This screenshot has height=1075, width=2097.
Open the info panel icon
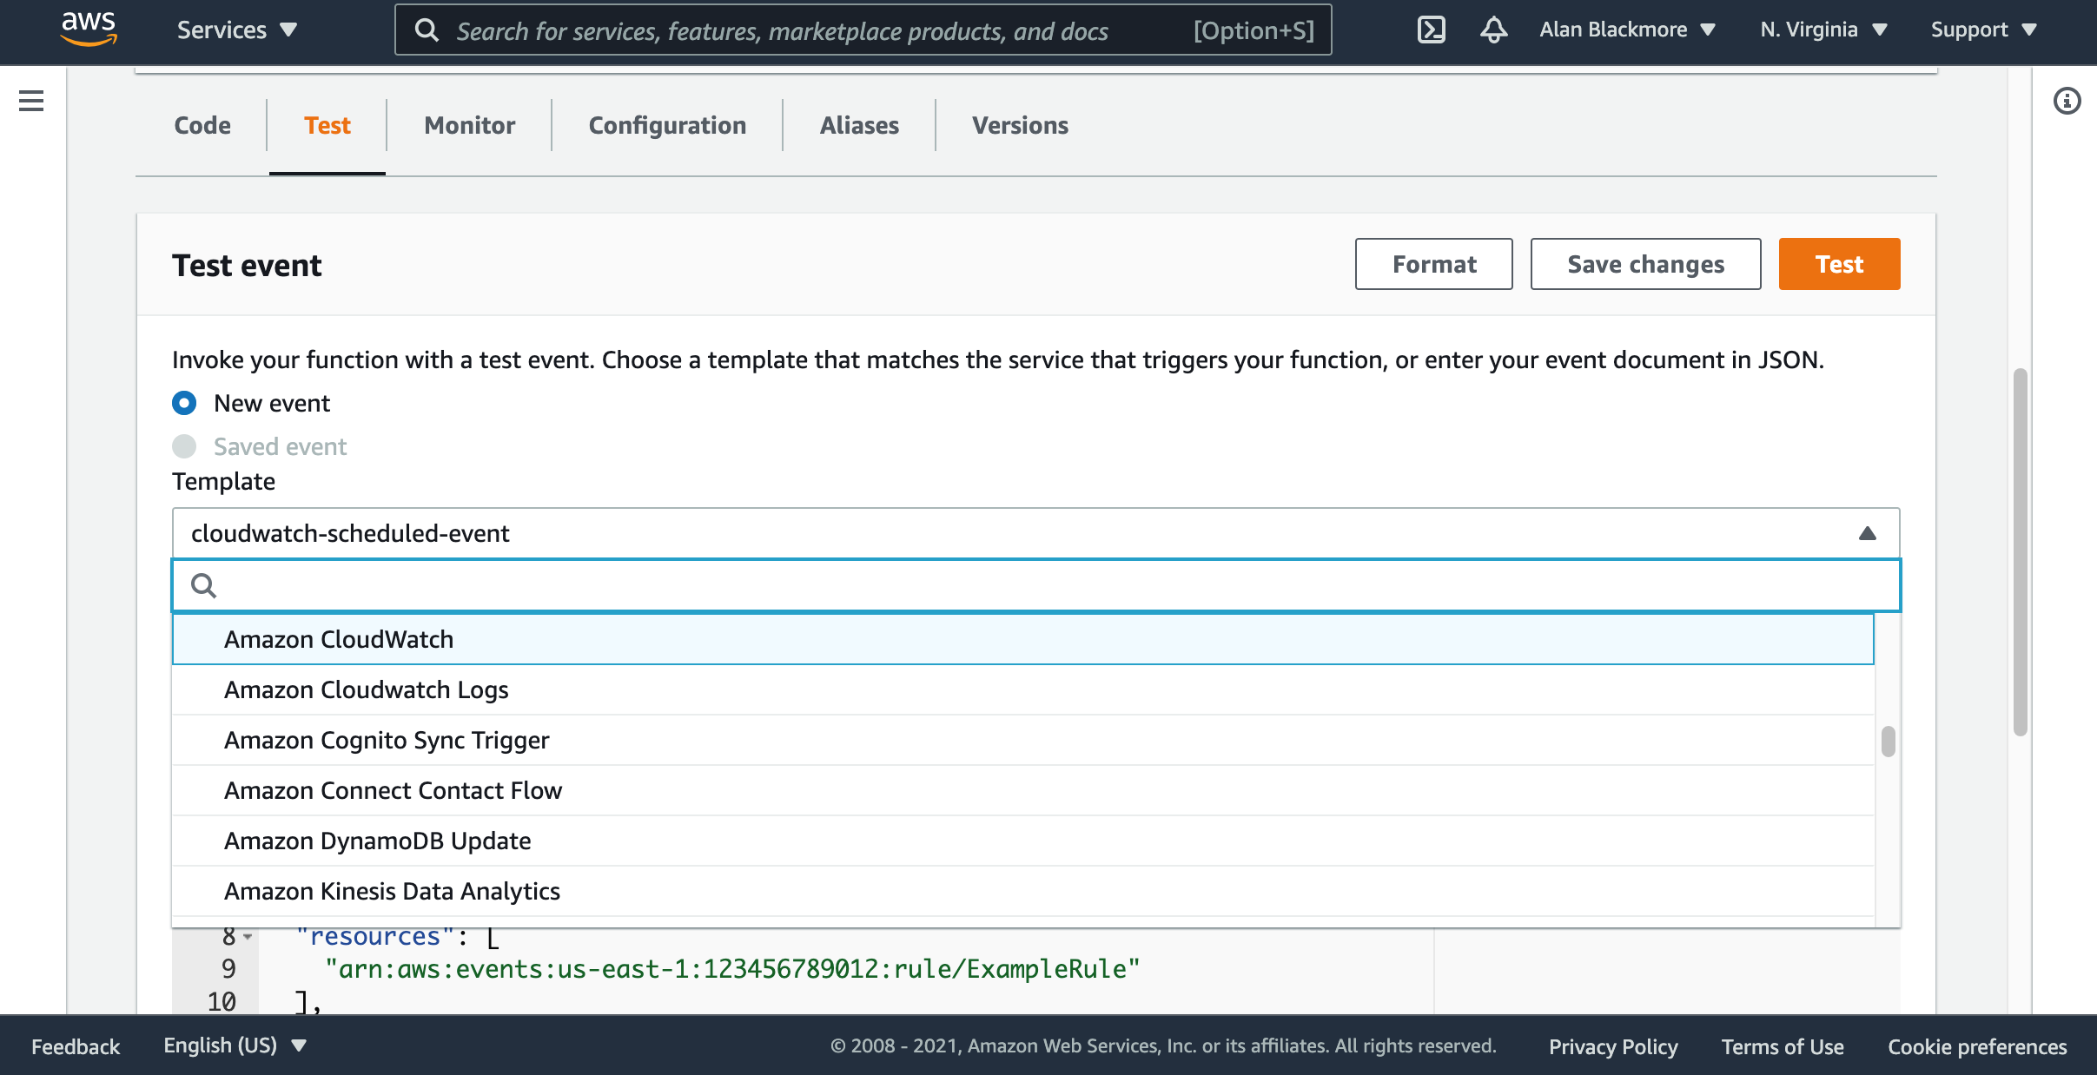(x=2067, y=101)
